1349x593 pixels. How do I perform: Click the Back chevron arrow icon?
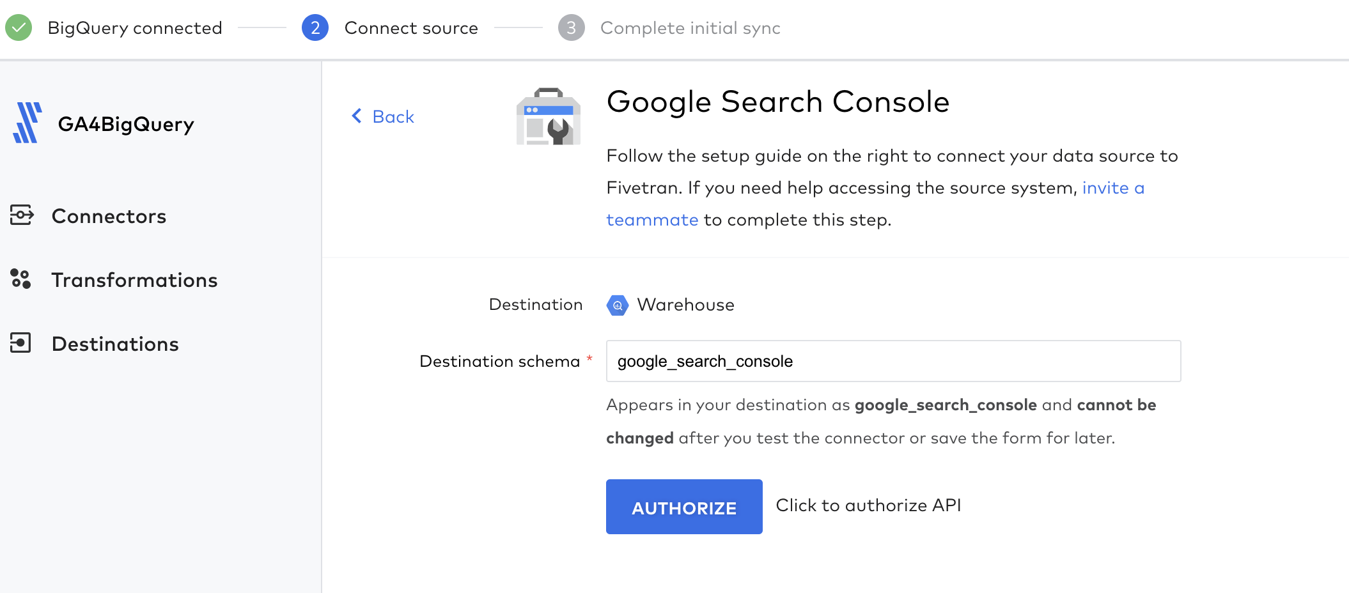click(x=357, y=116)
